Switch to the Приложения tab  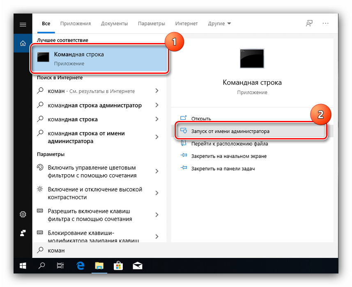(x=75, y=23)
